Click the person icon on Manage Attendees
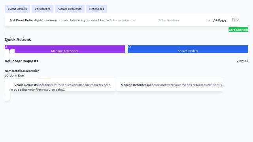Viewport: 253px width, 142px height. (6, 47)
